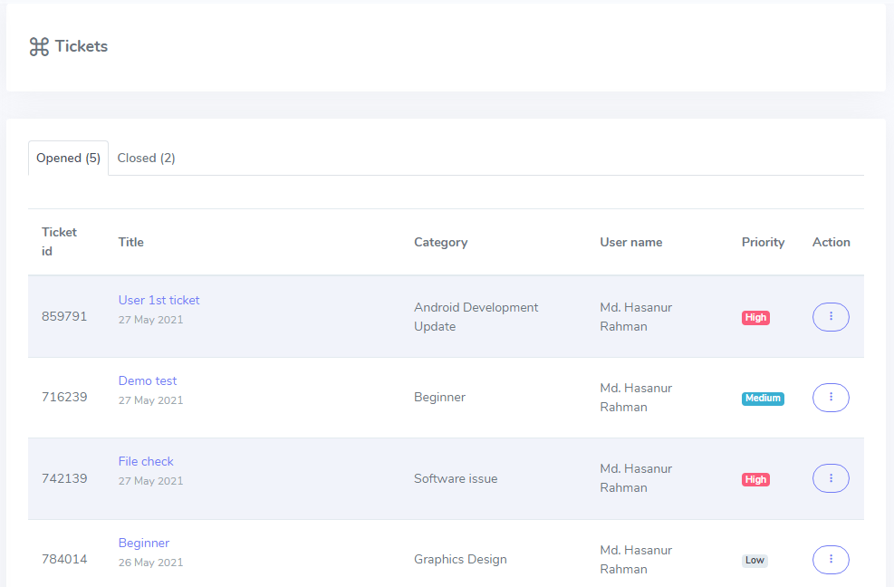Click High priority badge on File check row
This screenshot has width=894, height=587.
(x=755, y=479)
